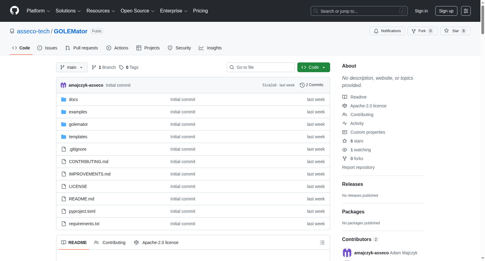Screen dimensions: 485x261
Task: Open the .gitignore file
Action: click(78, 149)
